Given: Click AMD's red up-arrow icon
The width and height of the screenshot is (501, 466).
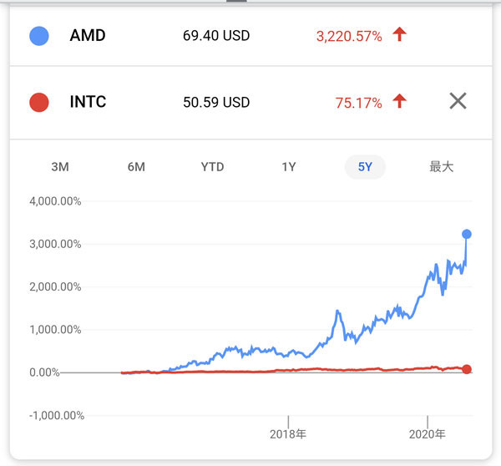Looking at the screenshot, I should [399, 35].
